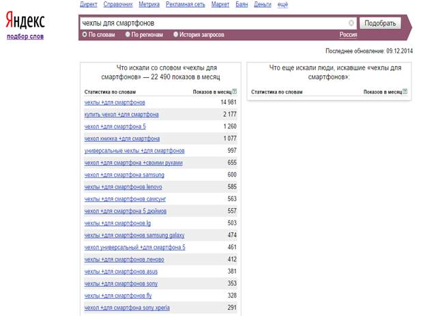Change region via the Россия link

(348, 35)
